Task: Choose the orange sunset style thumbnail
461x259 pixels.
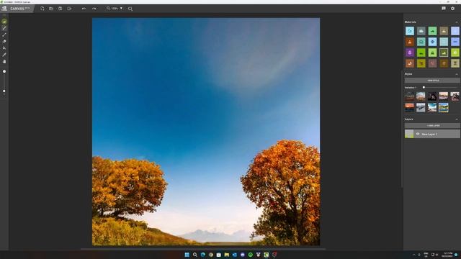Action: (409, 107)
